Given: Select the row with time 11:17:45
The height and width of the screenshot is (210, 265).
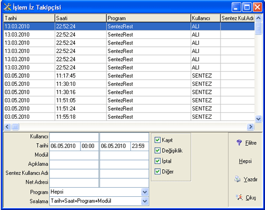Looking at the screenshot, I should [129, 76].
